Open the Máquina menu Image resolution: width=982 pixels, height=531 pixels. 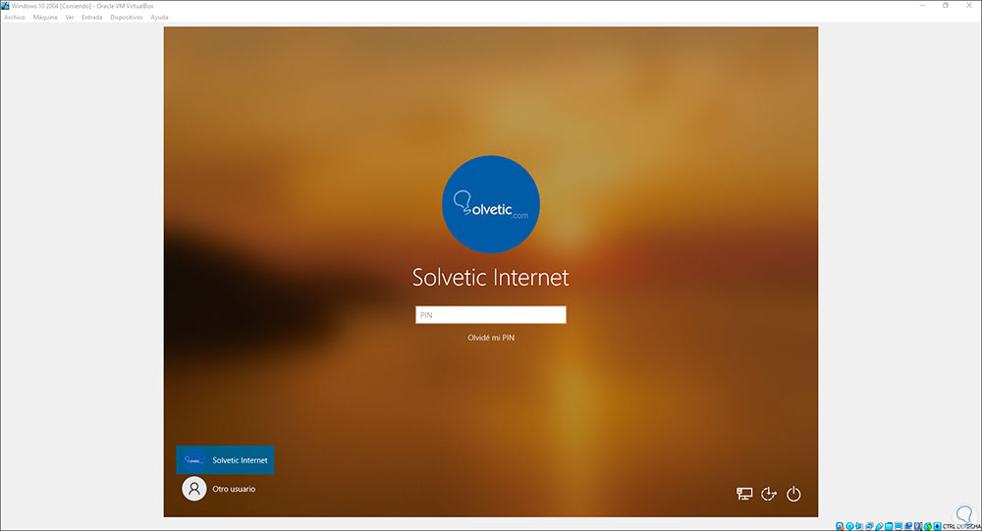click(x=45, y=18)
